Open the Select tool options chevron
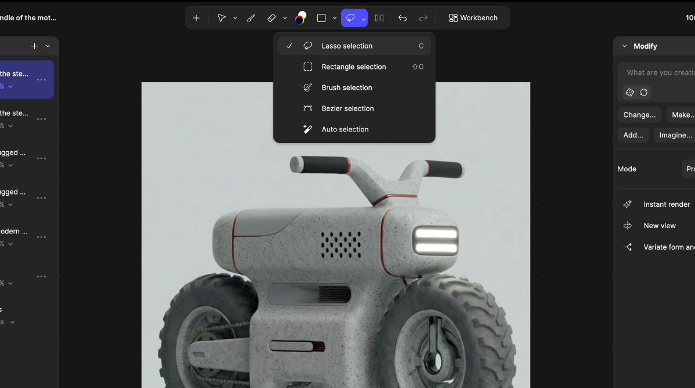 pyautogui.click(x=235, y=18)
